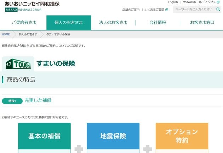This screenshot has width=223, height=153.
Task: Select 会社情報 navigation tab
Action: pos(158,22)
